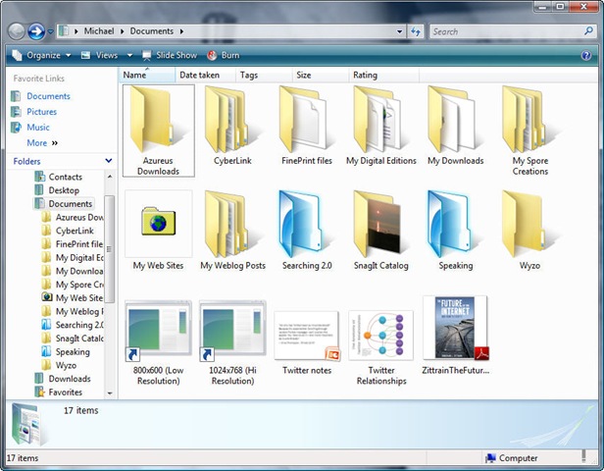
Task: Open the Organize menu
Action: pos(41,56)
